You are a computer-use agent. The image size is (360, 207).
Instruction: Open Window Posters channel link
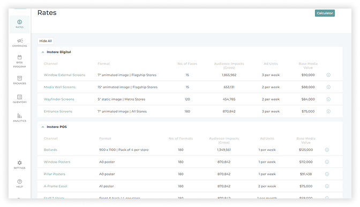tap(57, 162)
